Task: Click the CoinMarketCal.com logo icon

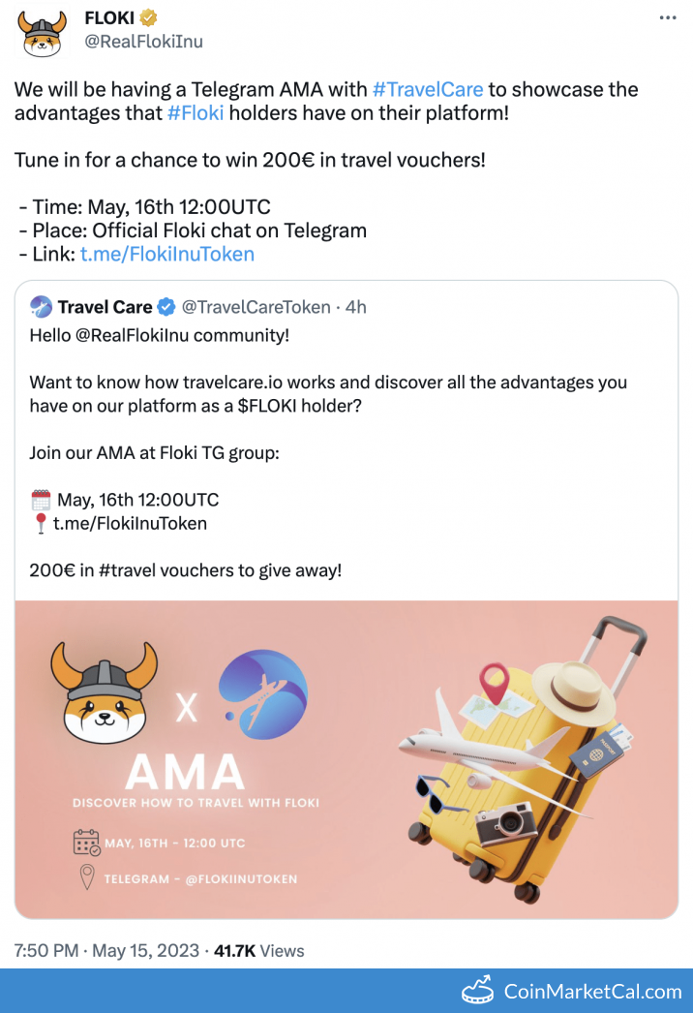Action: coord(478,991)
